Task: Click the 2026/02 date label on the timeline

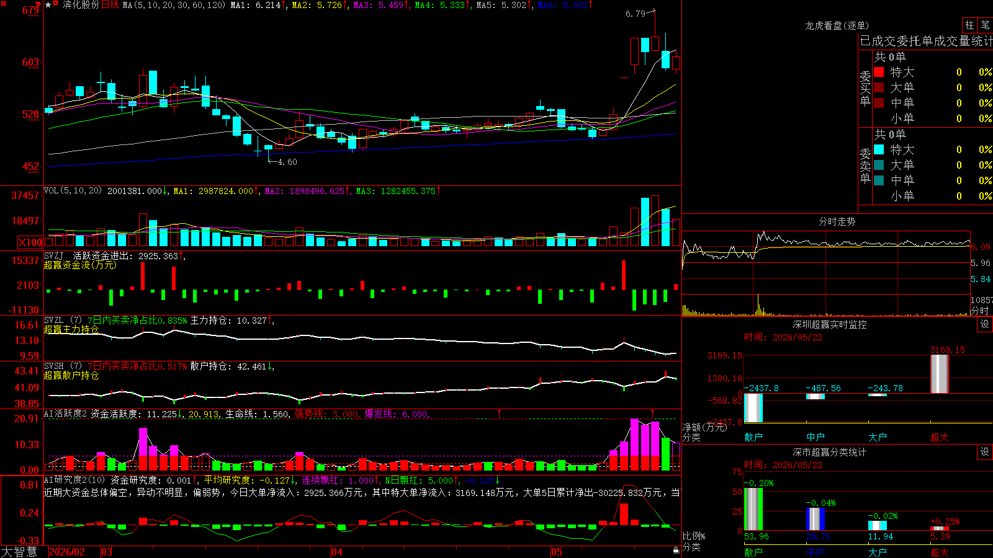Action: [67, 552]
